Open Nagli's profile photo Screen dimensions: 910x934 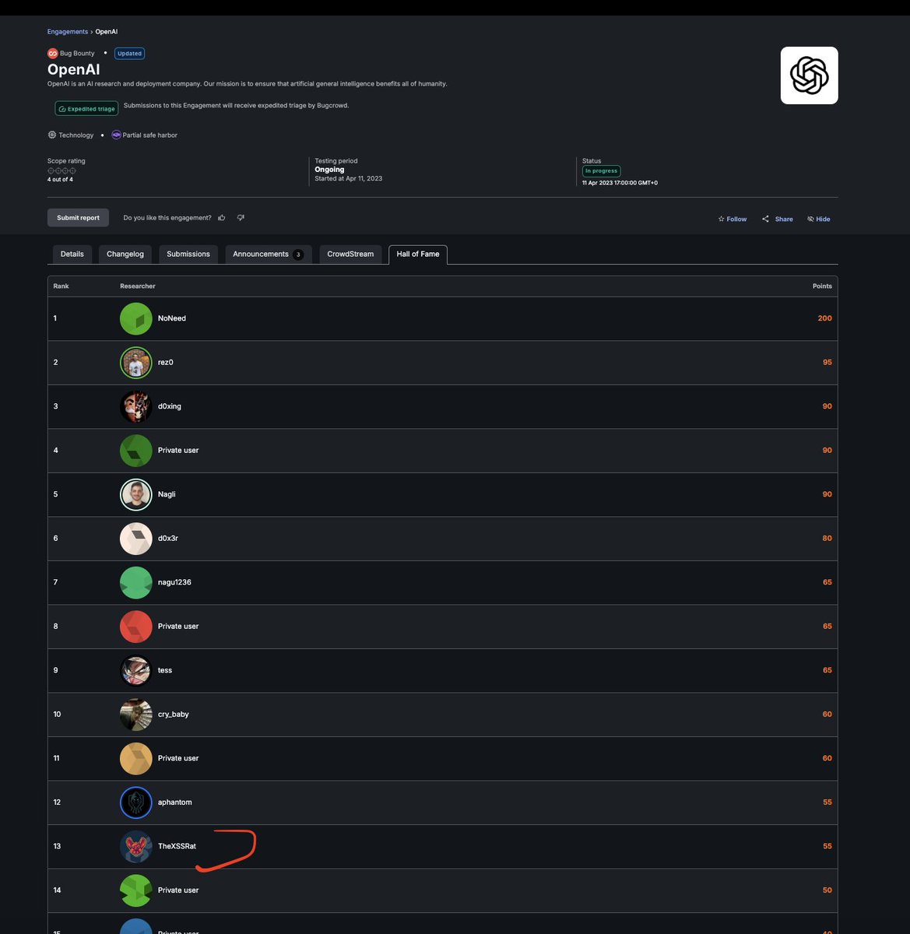point(136,495)
